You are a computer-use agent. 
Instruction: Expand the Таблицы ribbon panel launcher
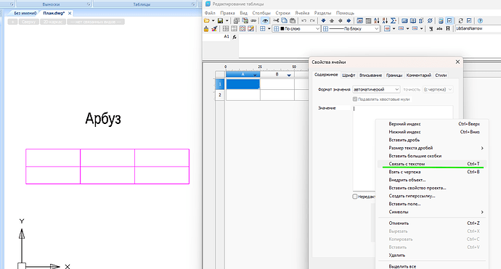click(193, 4)
